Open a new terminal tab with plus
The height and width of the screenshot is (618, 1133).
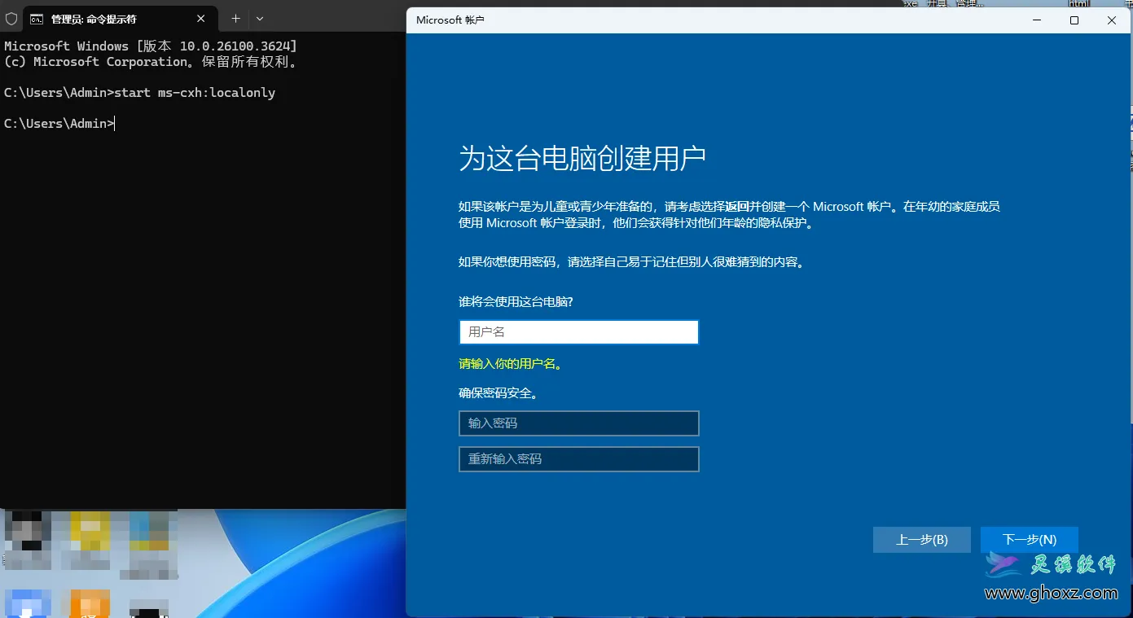tap(235, 18)
